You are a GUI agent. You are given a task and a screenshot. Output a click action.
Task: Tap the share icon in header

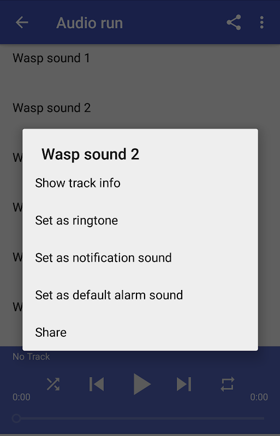(234, 22)
